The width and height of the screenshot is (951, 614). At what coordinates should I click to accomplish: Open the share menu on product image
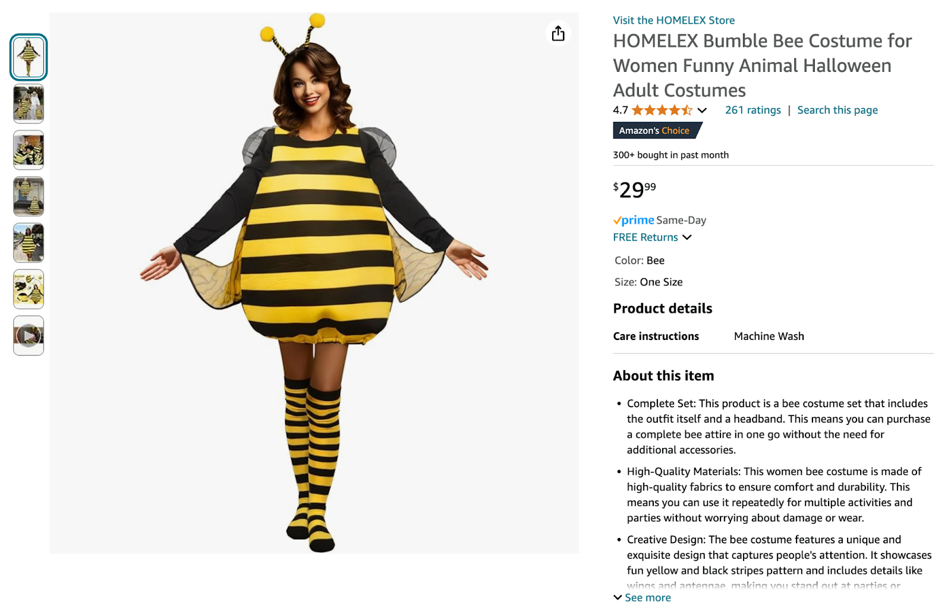[x=557, y=33]
